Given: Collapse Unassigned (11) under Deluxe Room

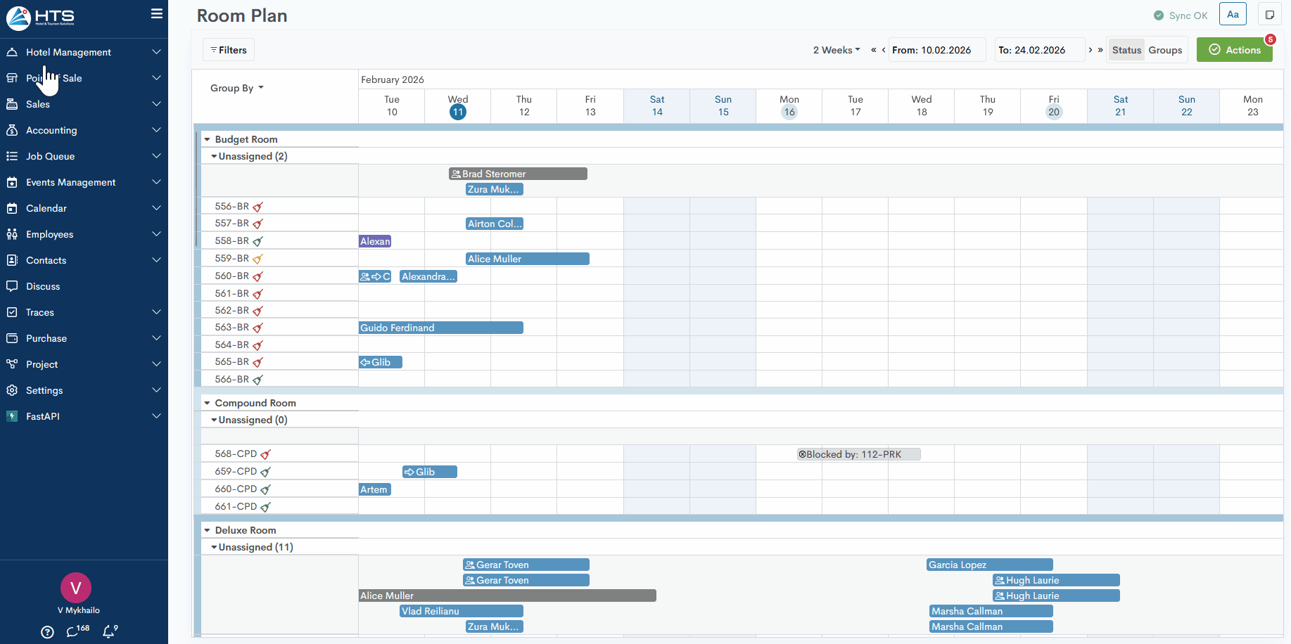Looking at the screenshot, I should coord(214,548).
